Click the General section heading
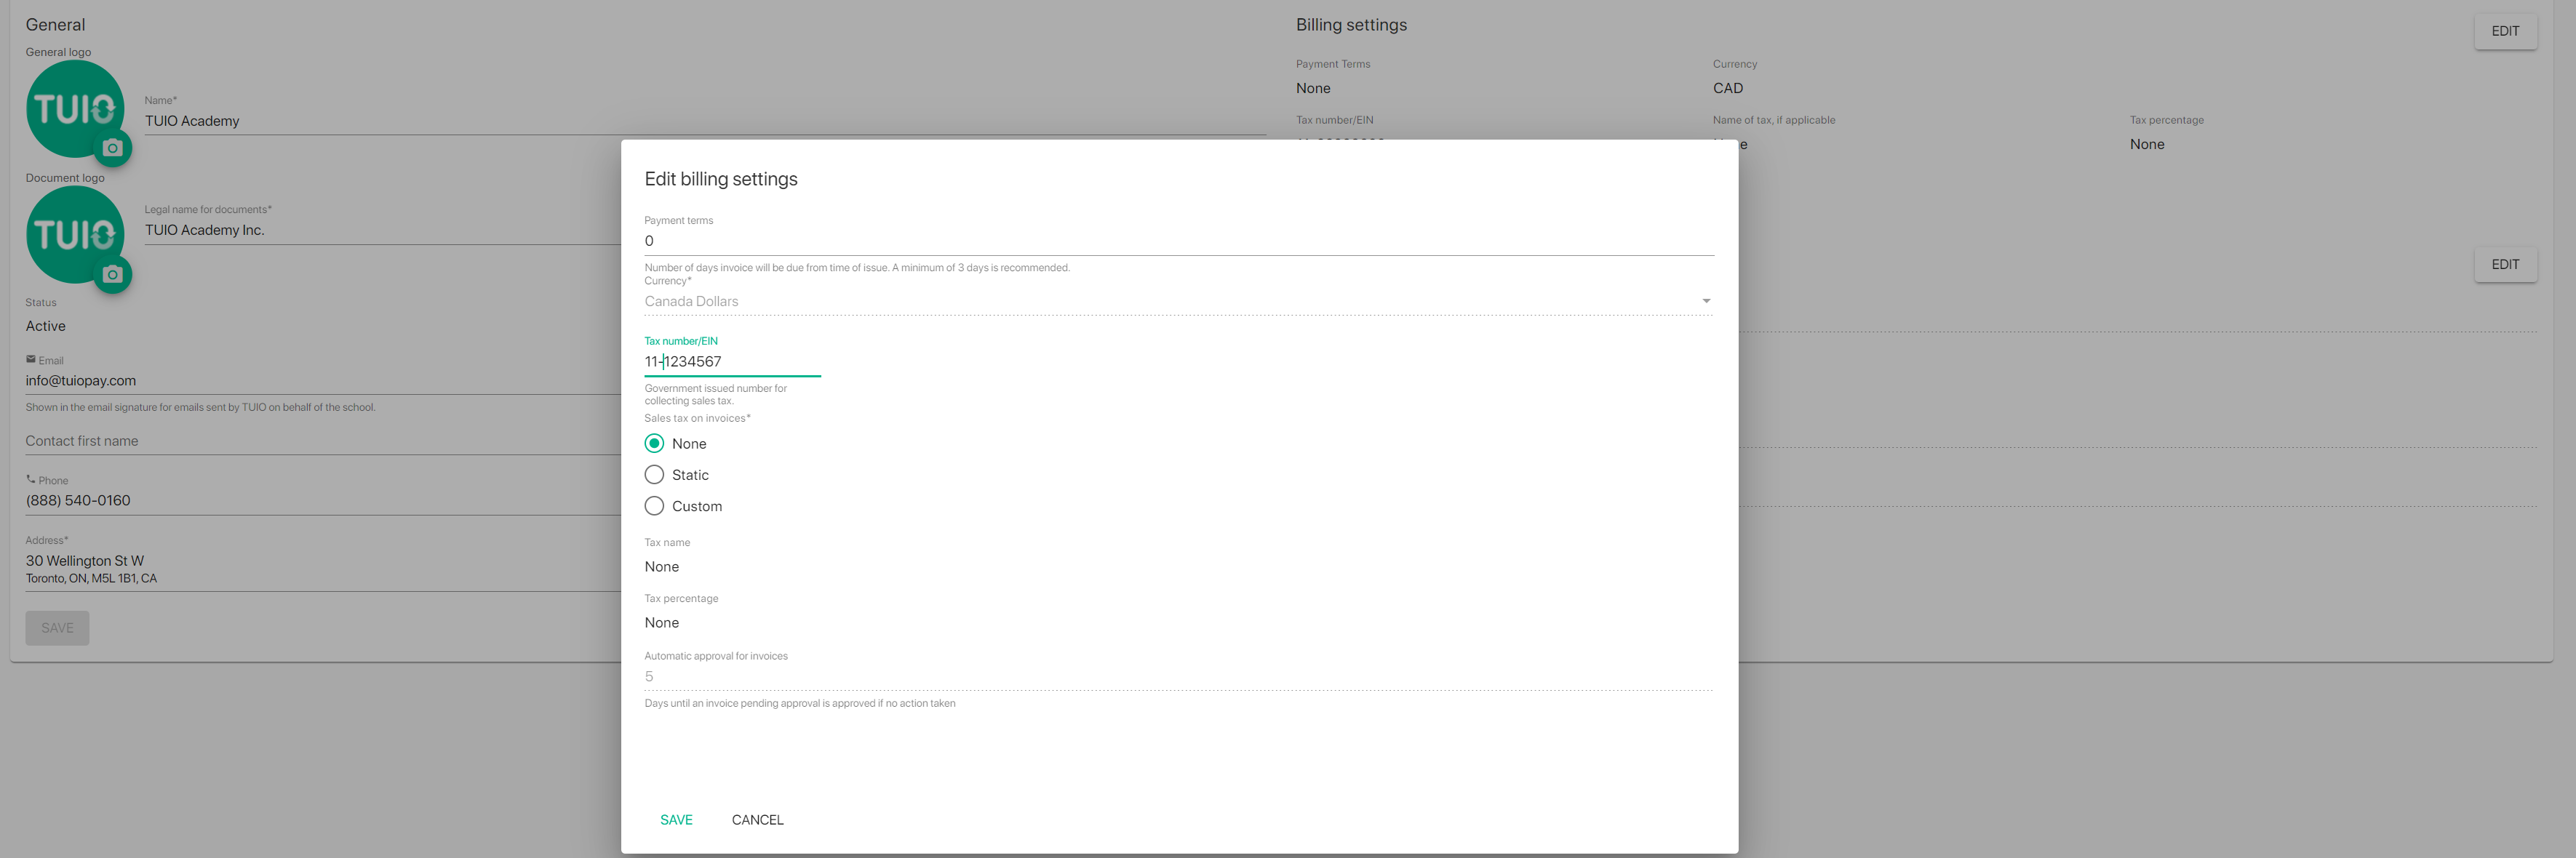 pyautogui.click(x=55, y=25)
